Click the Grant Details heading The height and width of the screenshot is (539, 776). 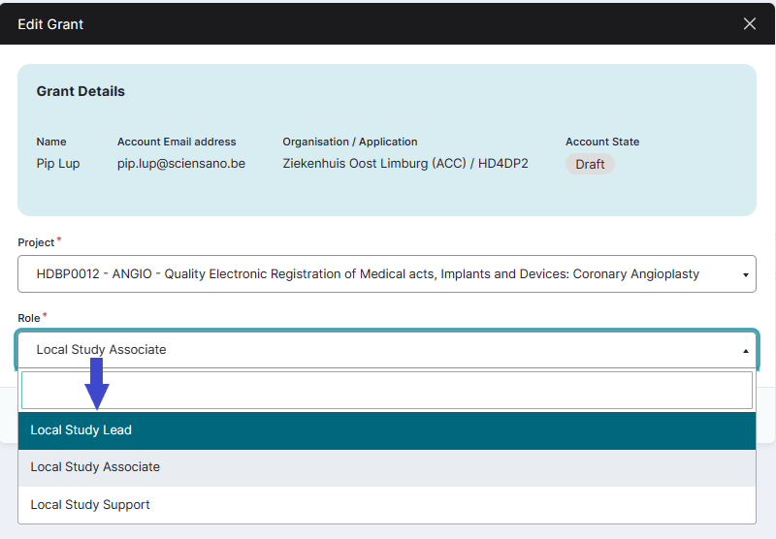coord(81,91)
